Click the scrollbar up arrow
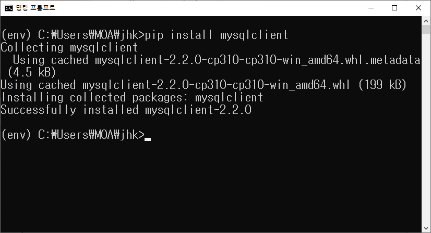This screenshot has width=431, height=233. pyautogui.click(x=426, y=21)
